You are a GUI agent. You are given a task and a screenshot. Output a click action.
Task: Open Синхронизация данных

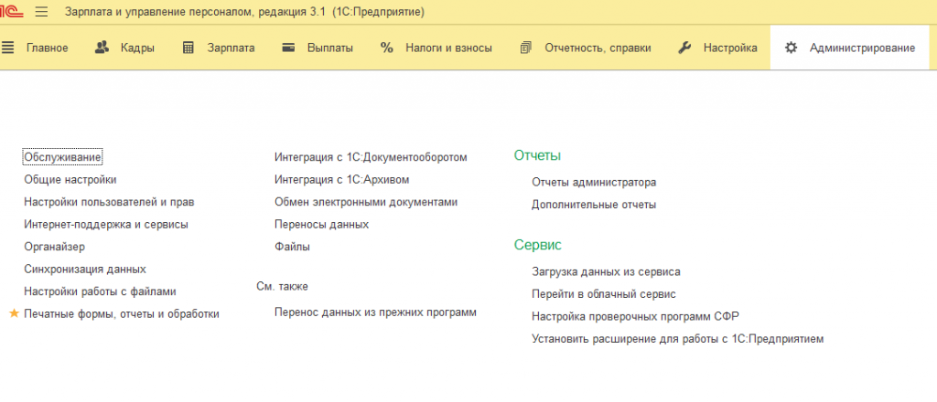click(x=85, y=270)
